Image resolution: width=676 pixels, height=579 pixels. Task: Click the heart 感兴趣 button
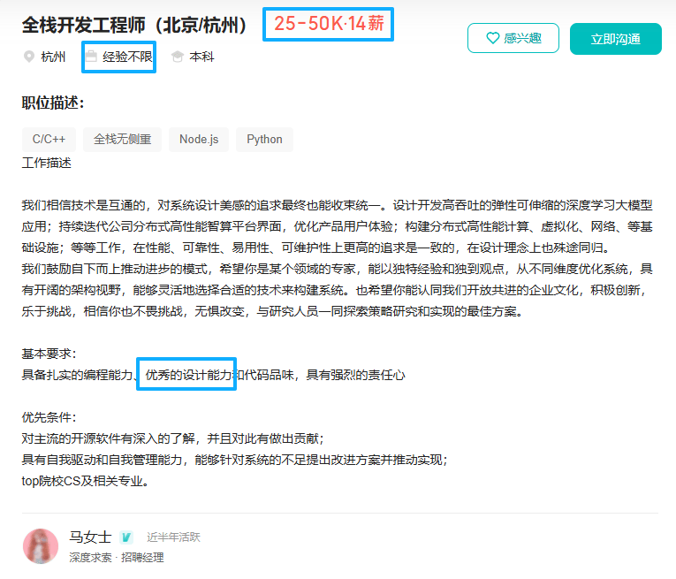tap(513, 39)
